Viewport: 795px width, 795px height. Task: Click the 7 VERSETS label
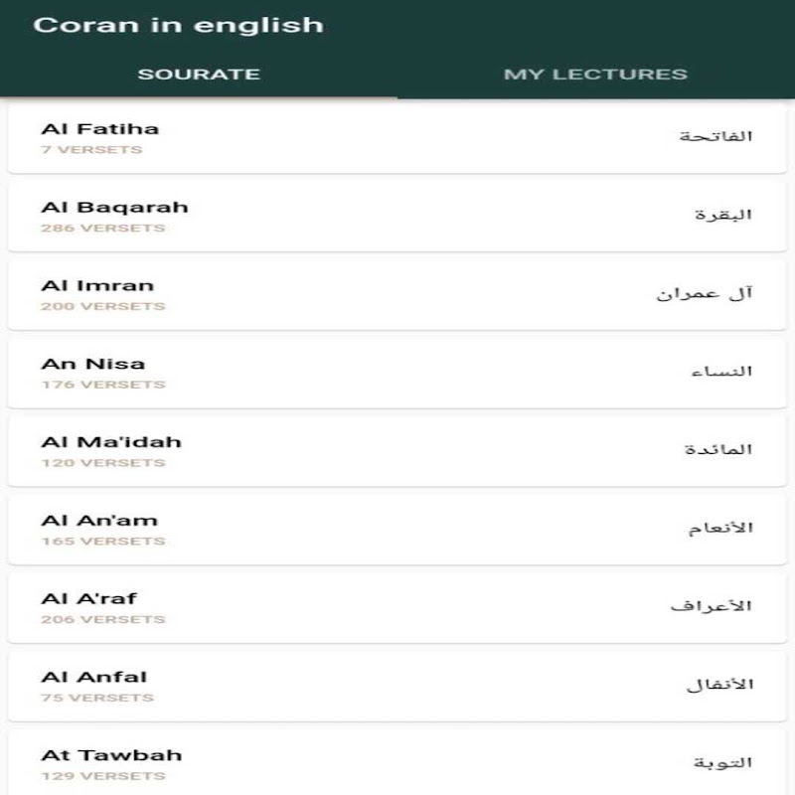click(91, 150)
